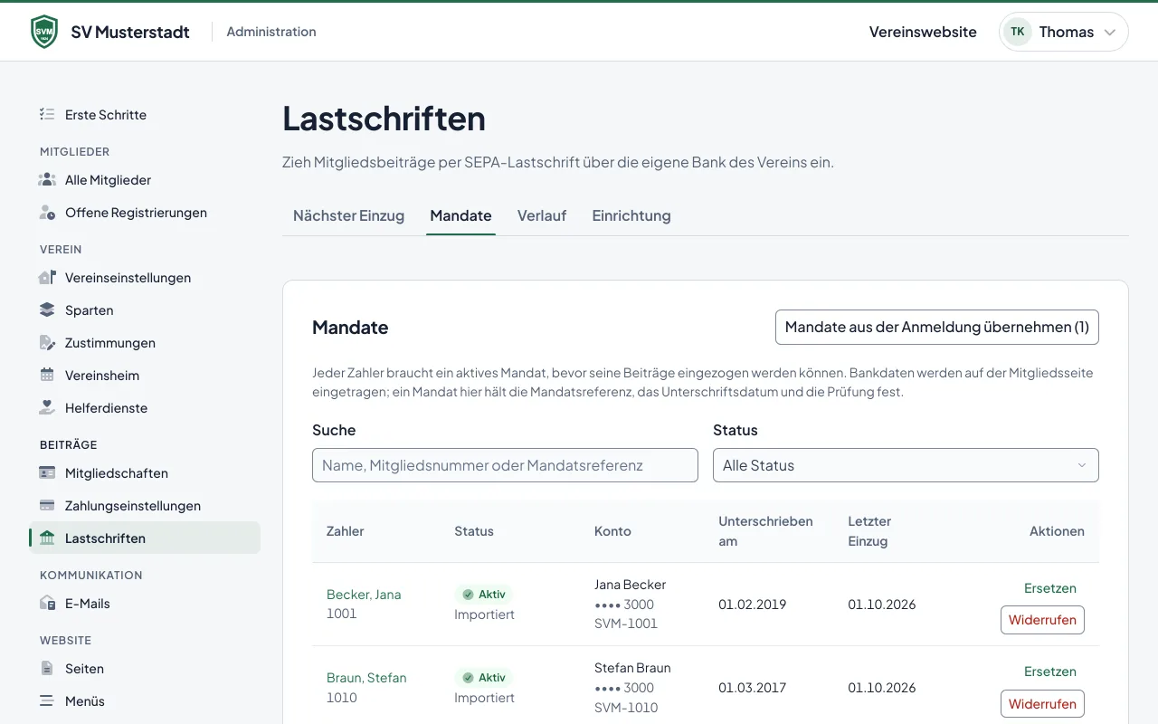1158x724 pixels.
Task: Open the Verlauf tab
Action: click(542, 215)
